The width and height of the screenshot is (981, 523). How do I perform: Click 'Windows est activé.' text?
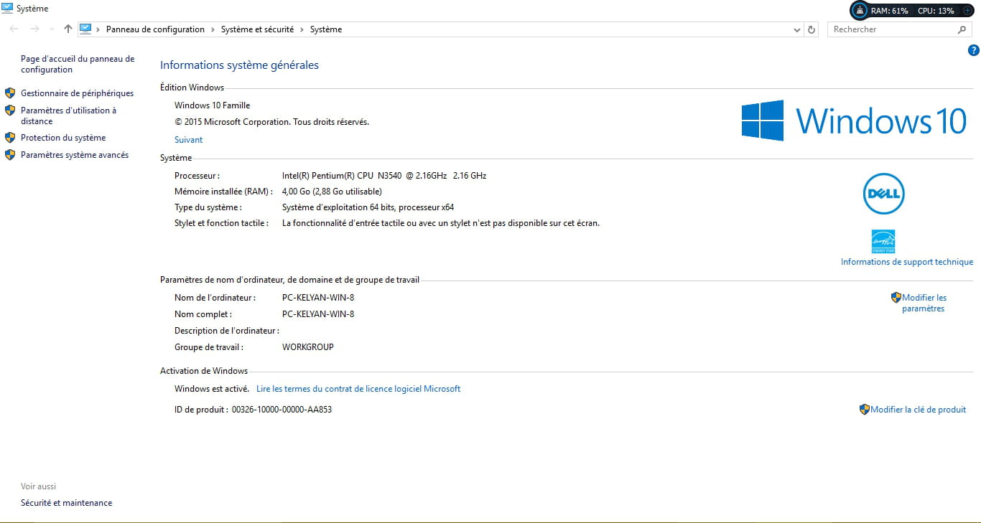[x=212, y=389]
